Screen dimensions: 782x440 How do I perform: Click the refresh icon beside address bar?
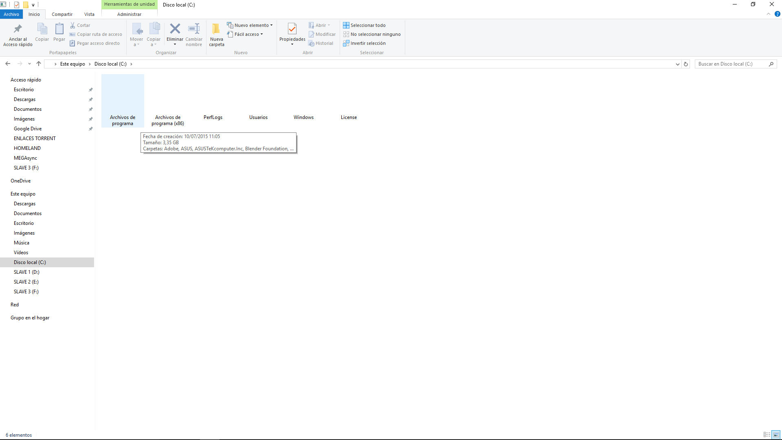point(686,64)
